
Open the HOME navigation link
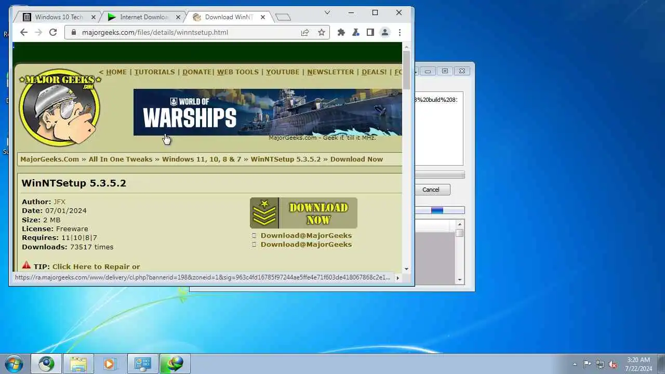coord(116,72)
